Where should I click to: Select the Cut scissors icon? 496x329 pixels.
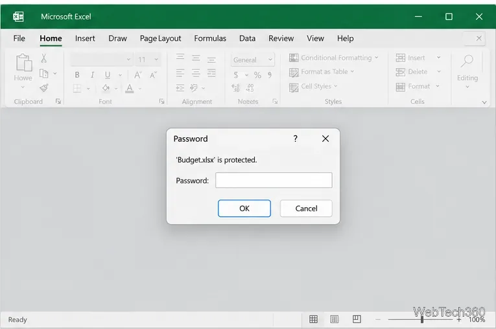click(43, 58)
